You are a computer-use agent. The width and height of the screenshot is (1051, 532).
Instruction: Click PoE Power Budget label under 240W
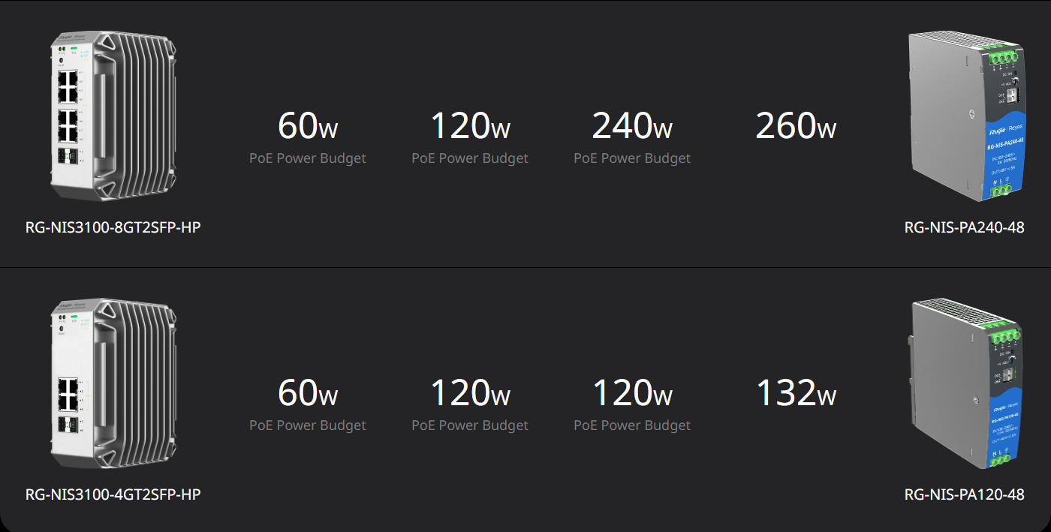click(632, 158)
